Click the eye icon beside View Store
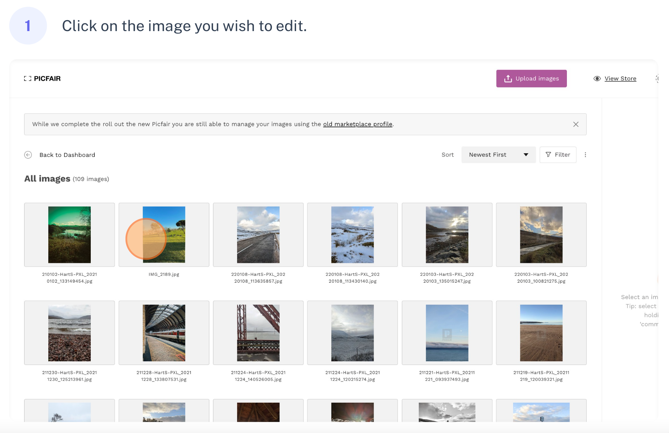Viewport: 669px width, 433px height. coord(597,79)
